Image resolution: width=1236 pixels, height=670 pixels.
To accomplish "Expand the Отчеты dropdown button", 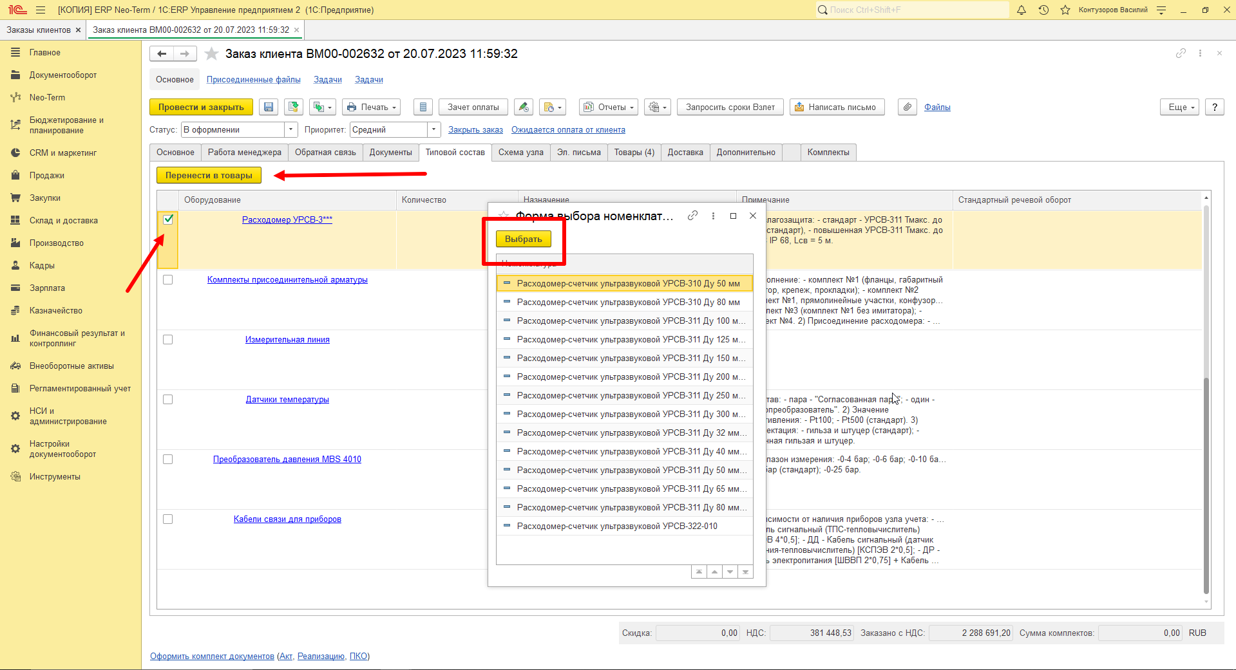I will tap(609, 107).
